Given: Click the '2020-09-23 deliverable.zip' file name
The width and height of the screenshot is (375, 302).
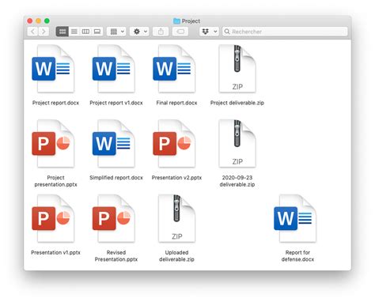Looking at the screenshot, I should tap(237, 181).
